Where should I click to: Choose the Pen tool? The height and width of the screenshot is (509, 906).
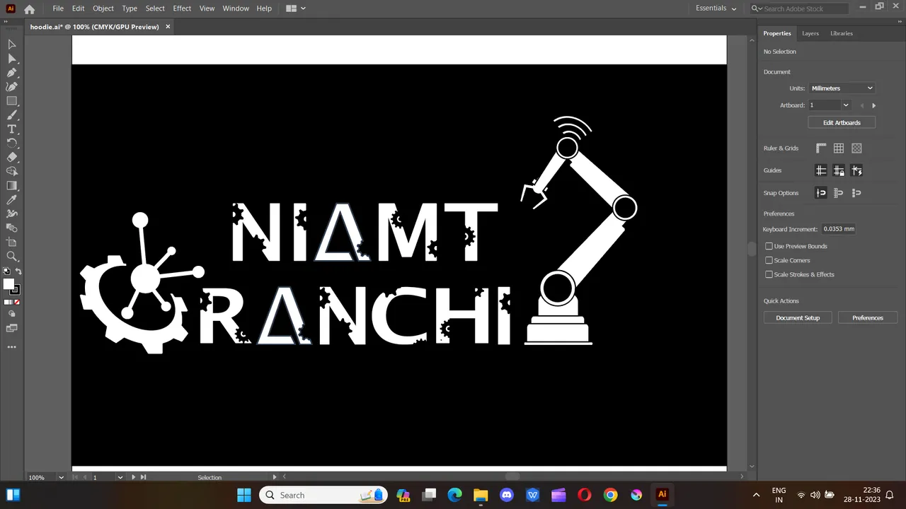tap(12, 72)
